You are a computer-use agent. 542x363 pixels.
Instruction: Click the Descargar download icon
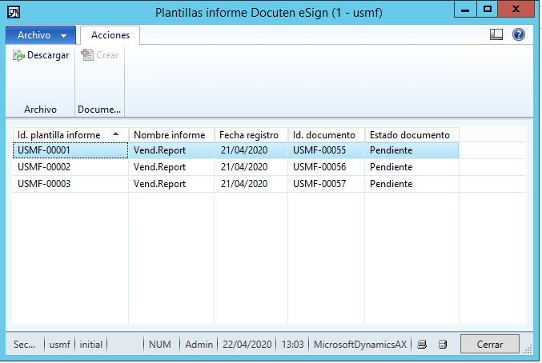tap(18, 55)
